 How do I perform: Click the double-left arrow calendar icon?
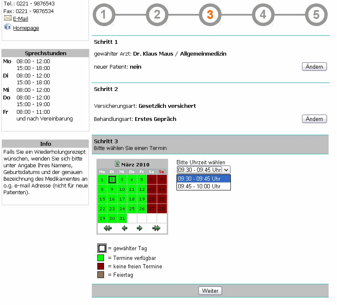[107, 228]
